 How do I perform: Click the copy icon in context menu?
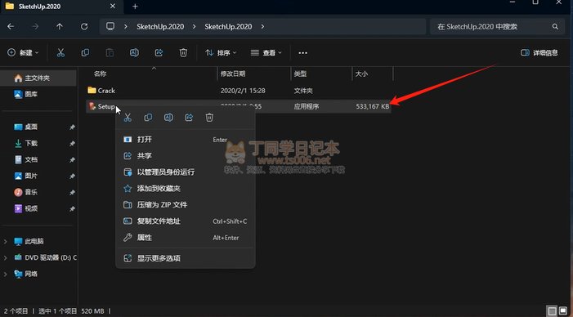(148, 118)
